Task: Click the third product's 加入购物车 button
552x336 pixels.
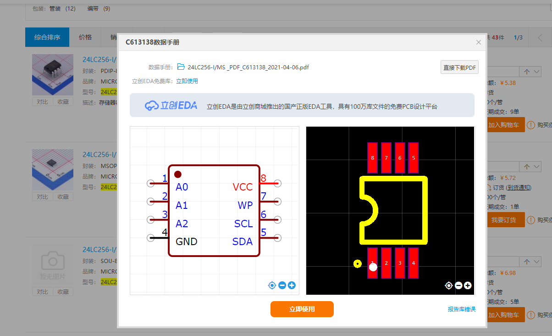Action: 505,315
